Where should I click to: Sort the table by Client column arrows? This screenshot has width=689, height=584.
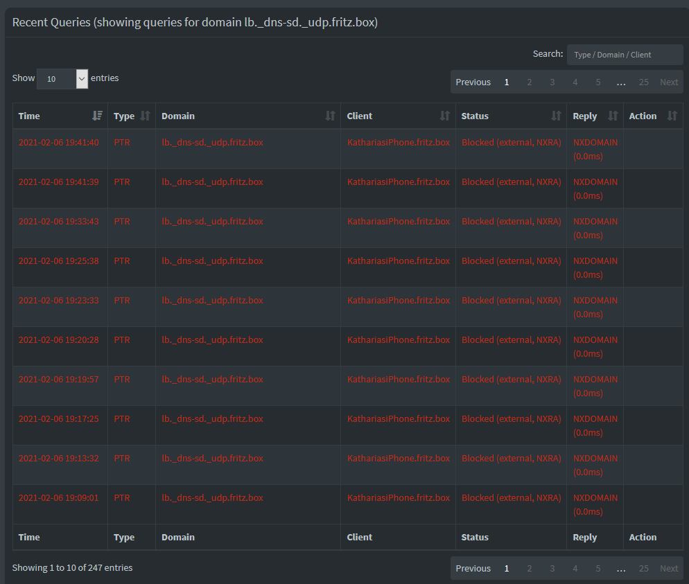[445, 116]
